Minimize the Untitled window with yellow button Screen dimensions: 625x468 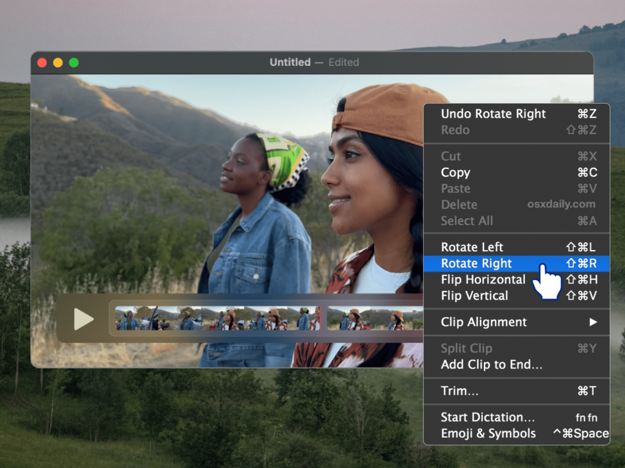click(58, 63)
